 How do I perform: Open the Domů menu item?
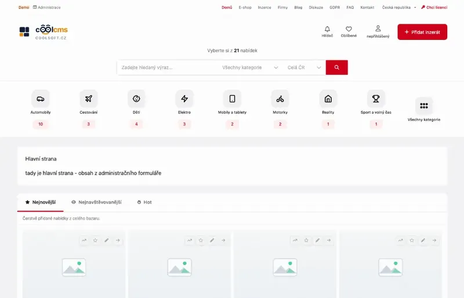(227, 8)
